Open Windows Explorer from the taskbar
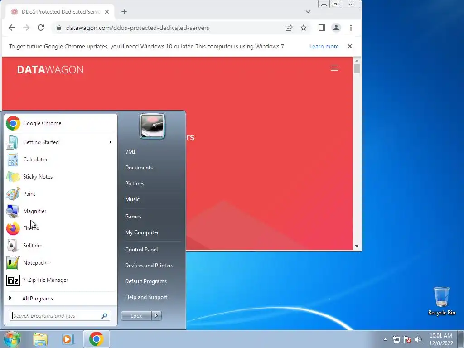This screenshot has width=464, height=348. [x=40, y=339]
